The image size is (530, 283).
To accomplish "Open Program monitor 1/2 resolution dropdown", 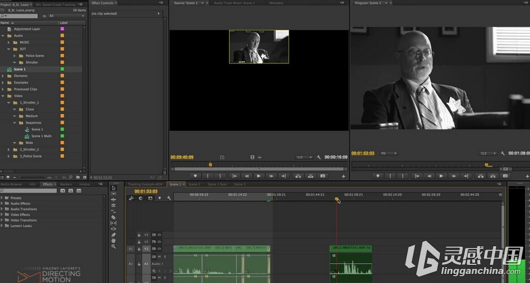I will pyautogui.click(x=488, y=153).
